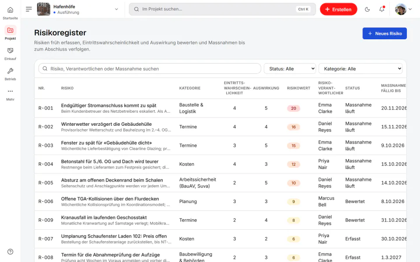Click due date 9.10.2026
This screenshot has width=420, height=262.
[393, 145]
